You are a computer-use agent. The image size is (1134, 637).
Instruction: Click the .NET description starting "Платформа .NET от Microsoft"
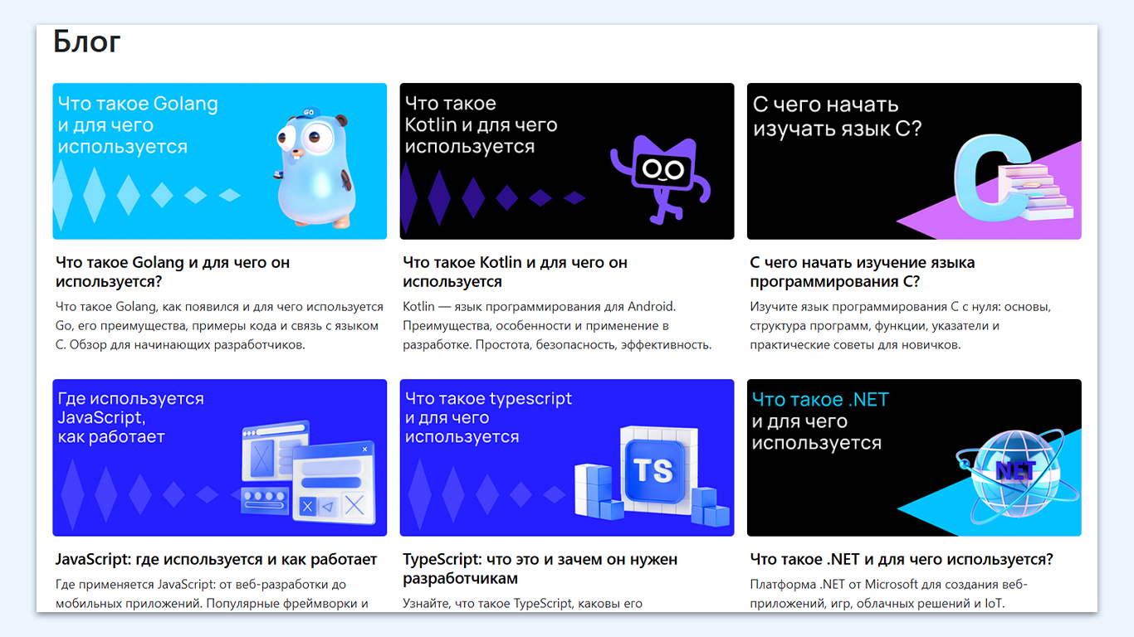(889, 593)
